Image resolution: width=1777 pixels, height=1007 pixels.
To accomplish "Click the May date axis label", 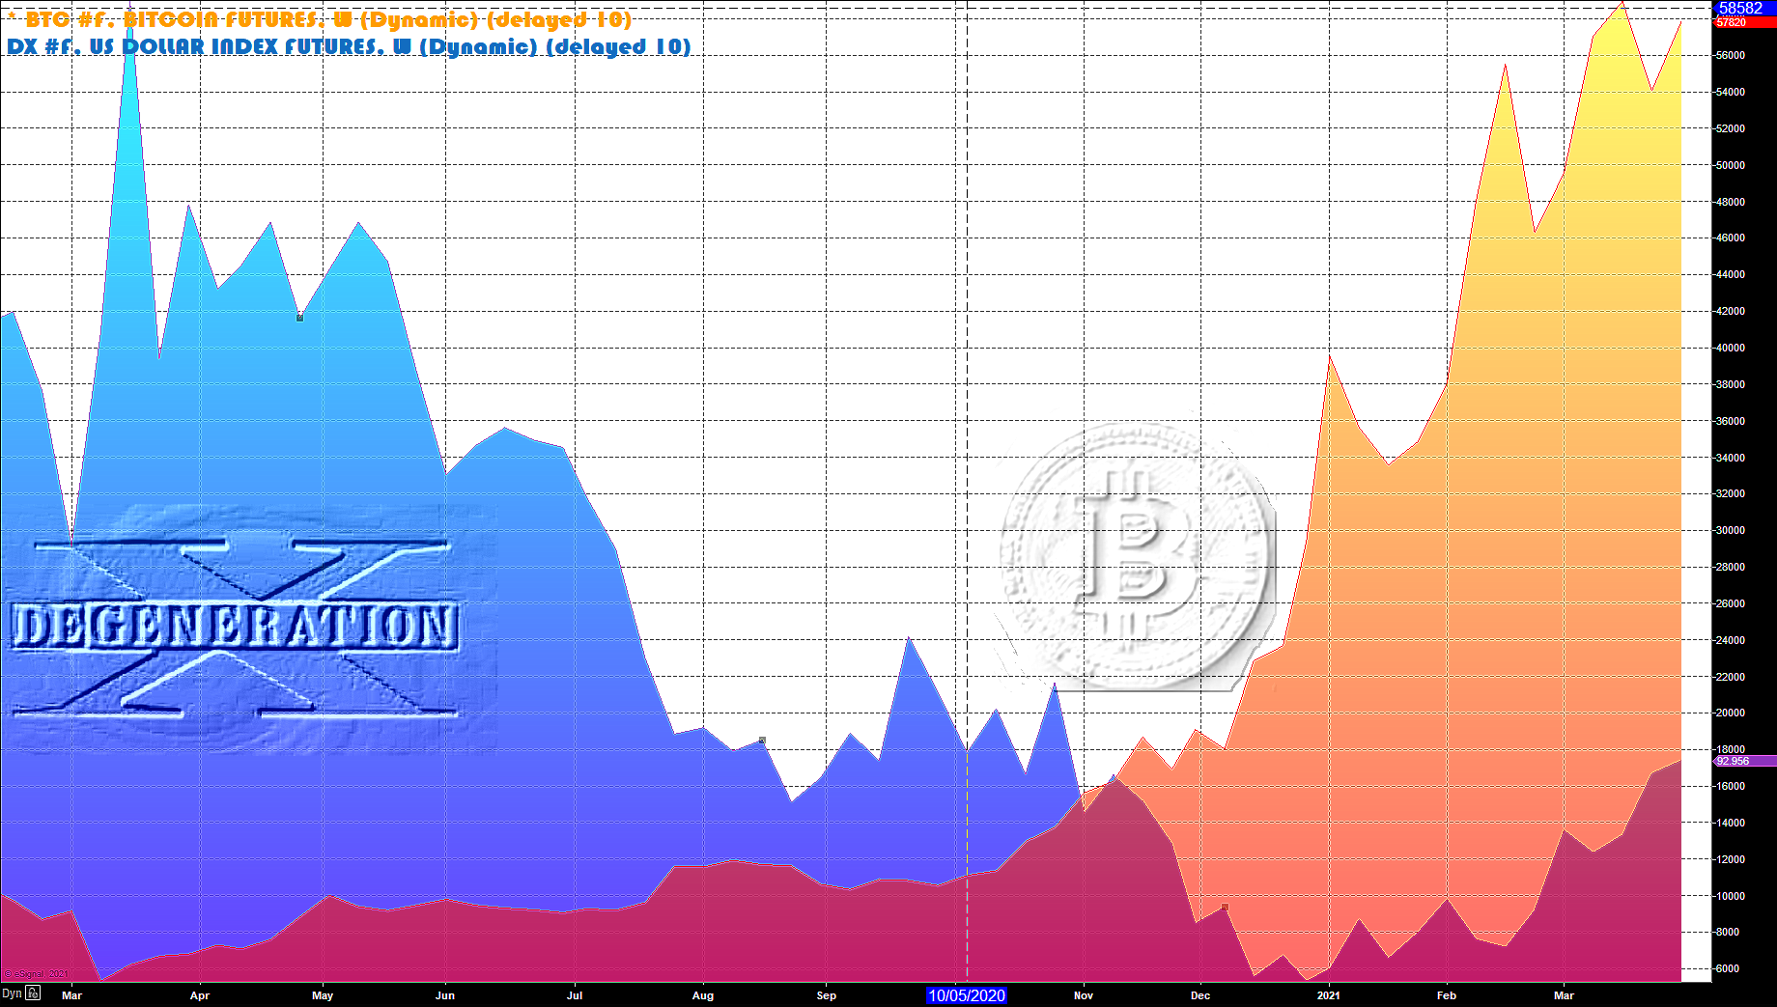I will [323, 995].
